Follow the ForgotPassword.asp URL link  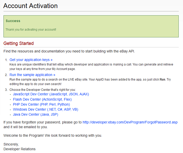point(130,122)
